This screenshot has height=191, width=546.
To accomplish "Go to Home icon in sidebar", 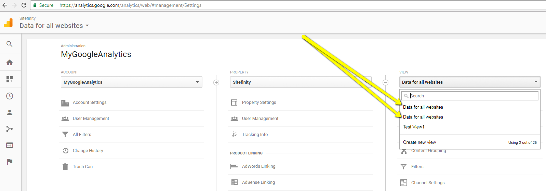I will (10, 63).
